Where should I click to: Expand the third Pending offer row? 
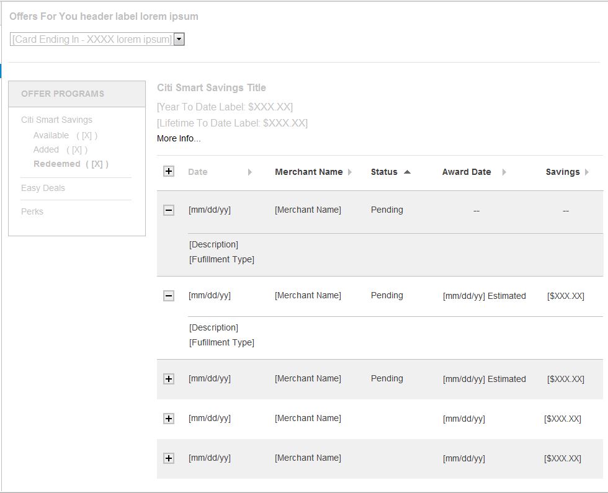click(x=169, y=379)
